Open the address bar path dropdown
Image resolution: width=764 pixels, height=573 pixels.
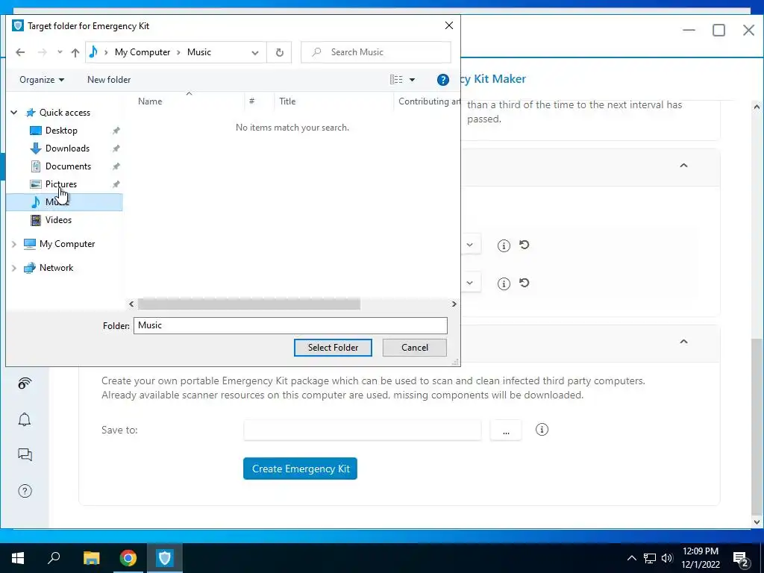click(x=255, y=53)
